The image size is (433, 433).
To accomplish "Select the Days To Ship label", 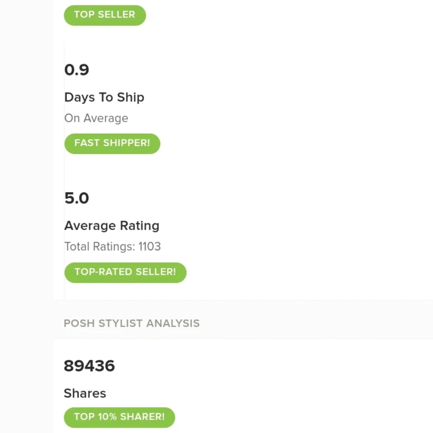I will point(104,97).
